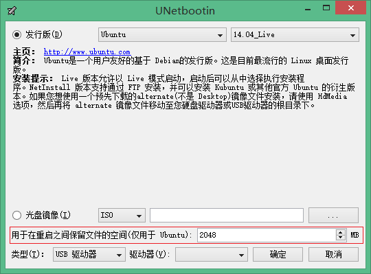Click the 2048 MB persistence space field
Image resolution: width=371 pixels, height=274 pixels.
(267, 236)
